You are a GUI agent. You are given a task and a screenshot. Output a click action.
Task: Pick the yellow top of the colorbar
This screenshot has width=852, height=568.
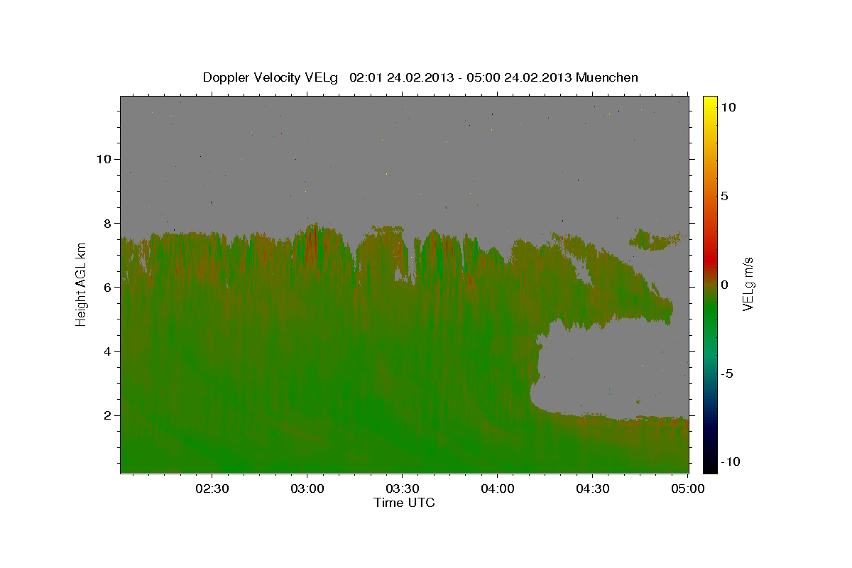point(709,103)
